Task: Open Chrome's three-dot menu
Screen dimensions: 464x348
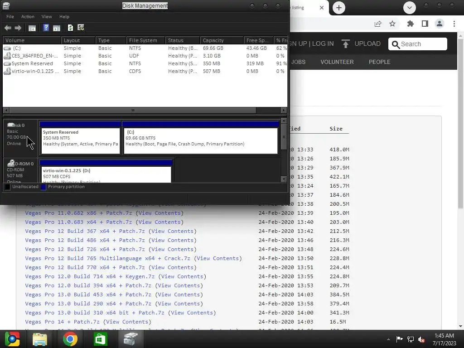Action: click(454, 24)
